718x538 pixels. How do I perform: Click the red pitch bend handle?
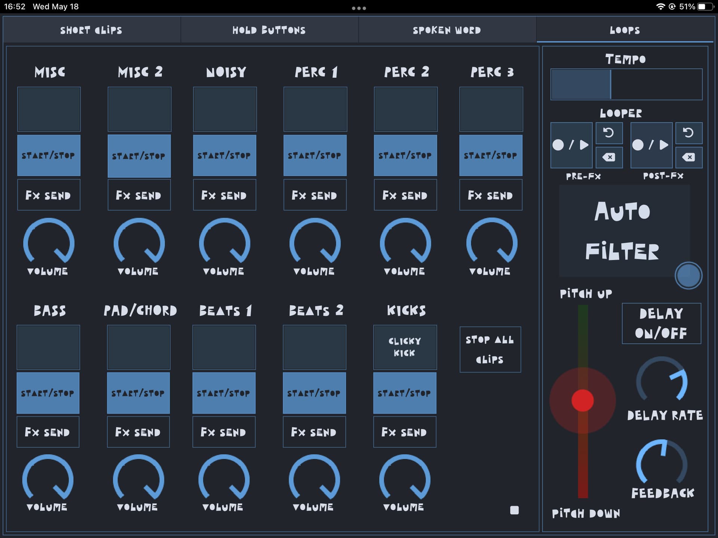583,401
